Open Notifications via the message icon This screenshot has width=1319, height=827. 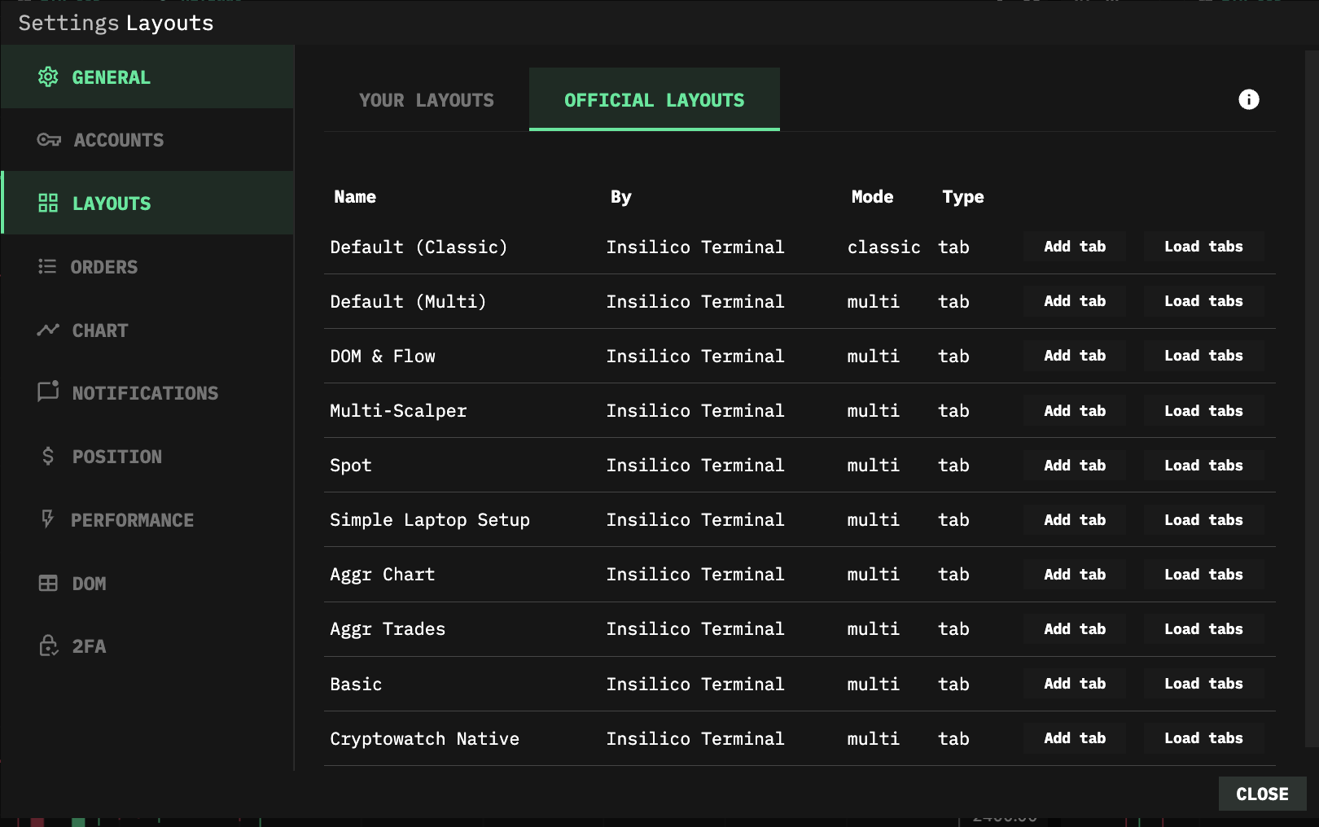click(x=48, y=392)
